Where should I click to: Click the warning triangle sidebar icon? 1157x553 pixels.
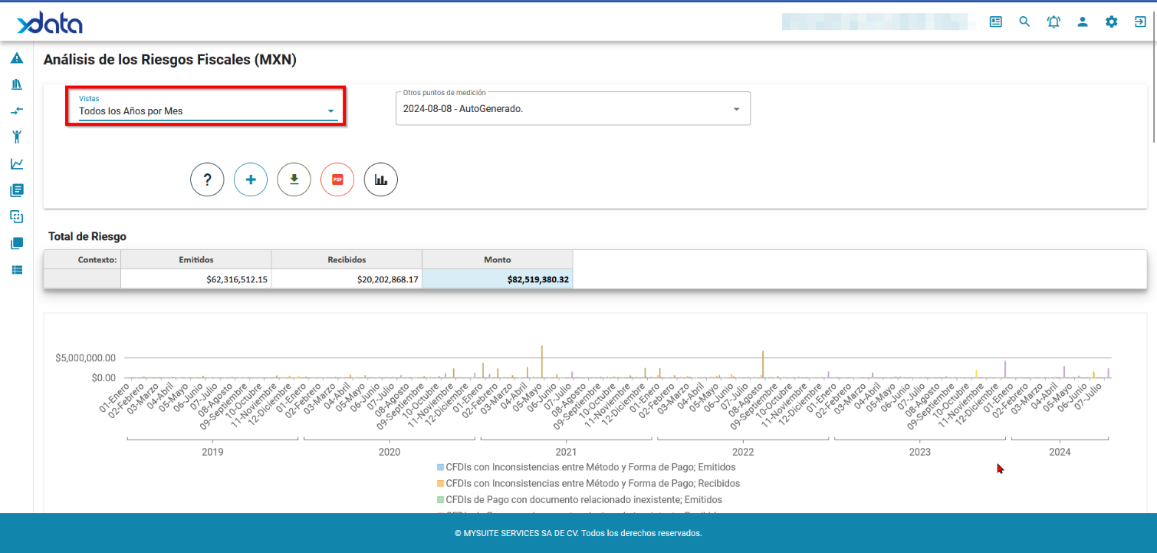(17, 58)
